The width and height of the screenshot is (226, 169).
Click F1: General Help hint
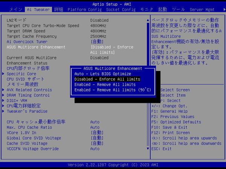point(169,112)
